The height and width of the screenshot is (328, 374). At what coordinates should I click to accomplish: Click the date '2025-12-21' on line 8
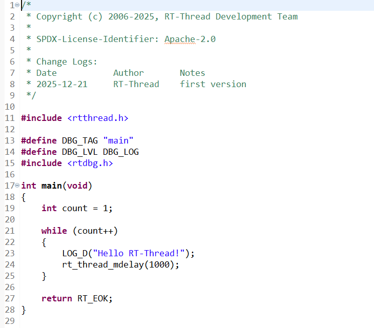[62, 84]
